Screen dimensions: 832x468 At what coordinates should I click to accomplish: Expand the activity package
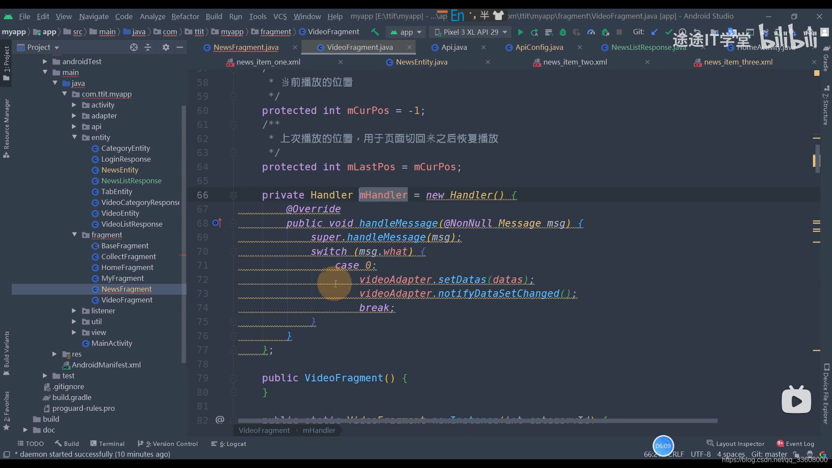coord(74,105)
